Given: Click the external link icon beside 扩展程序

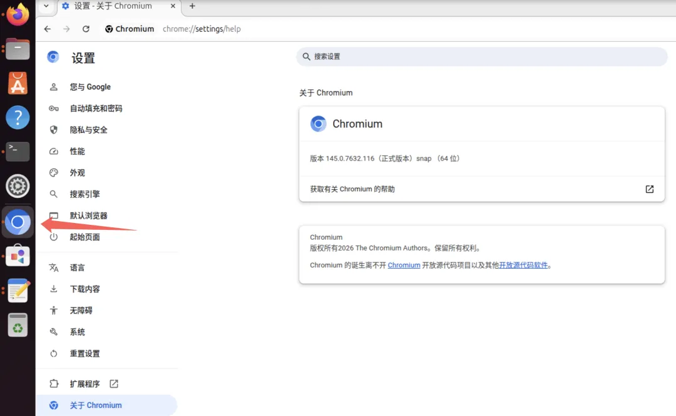Looking at the screenshot, I should click(114, 384).
